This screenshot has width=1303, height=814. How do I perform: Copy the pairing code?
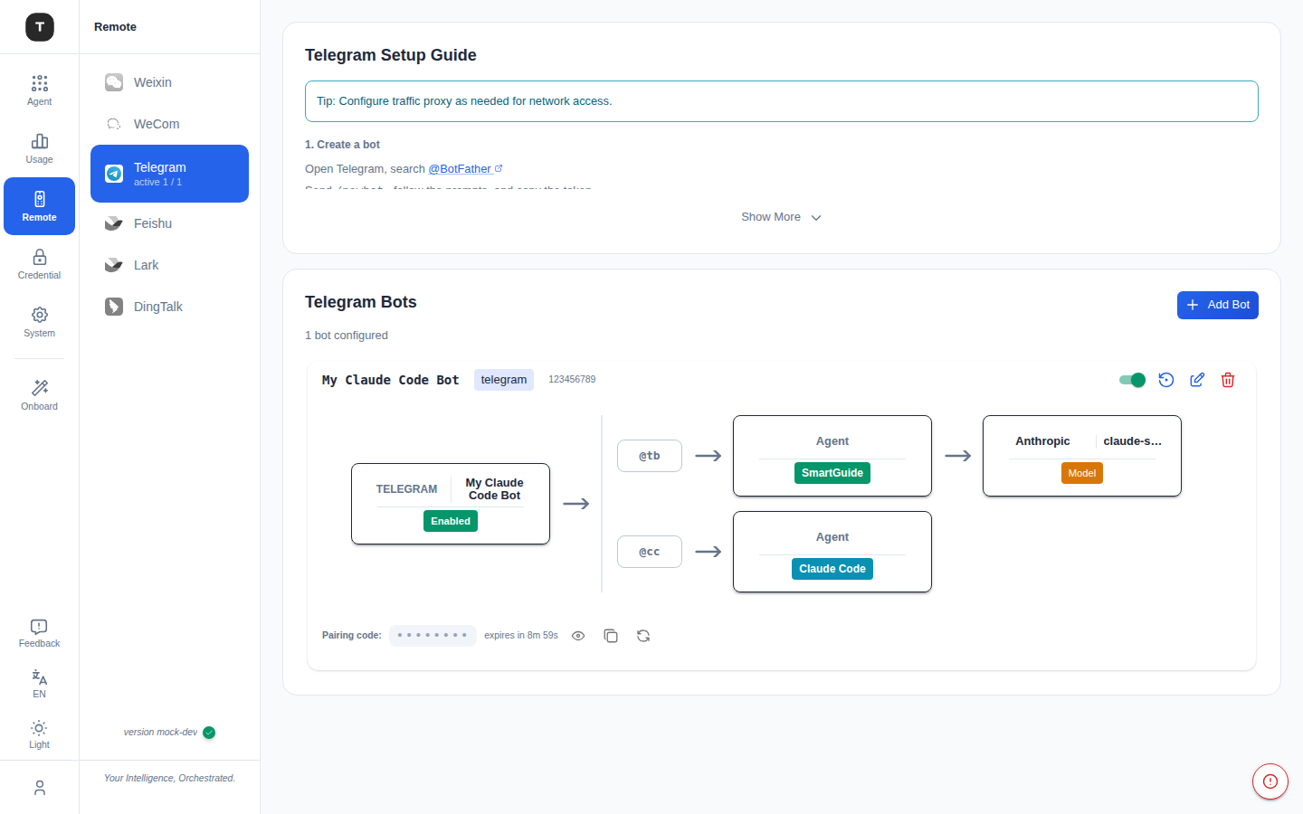[611, 636]
